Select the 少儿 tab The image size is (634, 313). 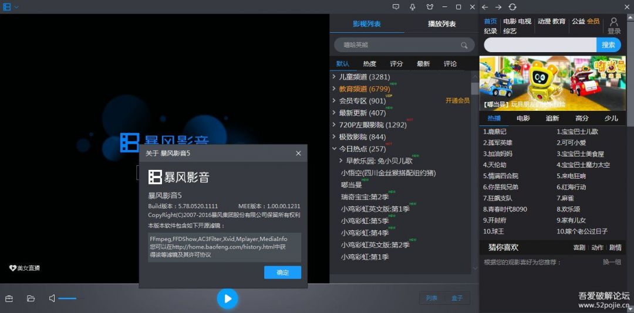coord(611,118)
